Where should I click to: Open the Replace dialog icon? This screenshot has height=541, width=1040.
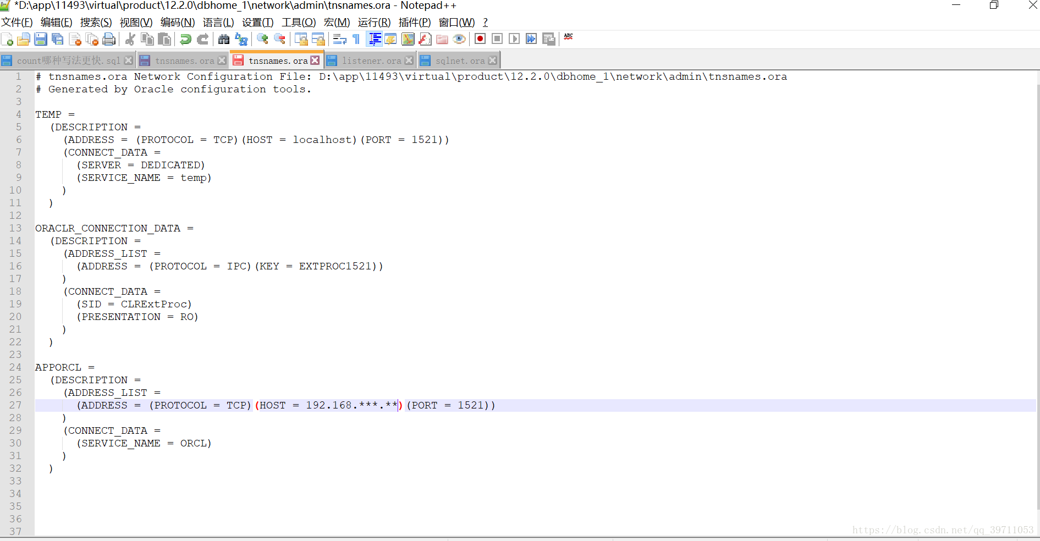[x=241, y=39]
